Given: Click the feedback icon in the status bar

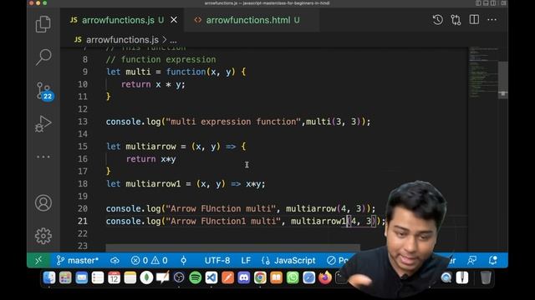Looking at the screenshot, I should coord(471,261).
